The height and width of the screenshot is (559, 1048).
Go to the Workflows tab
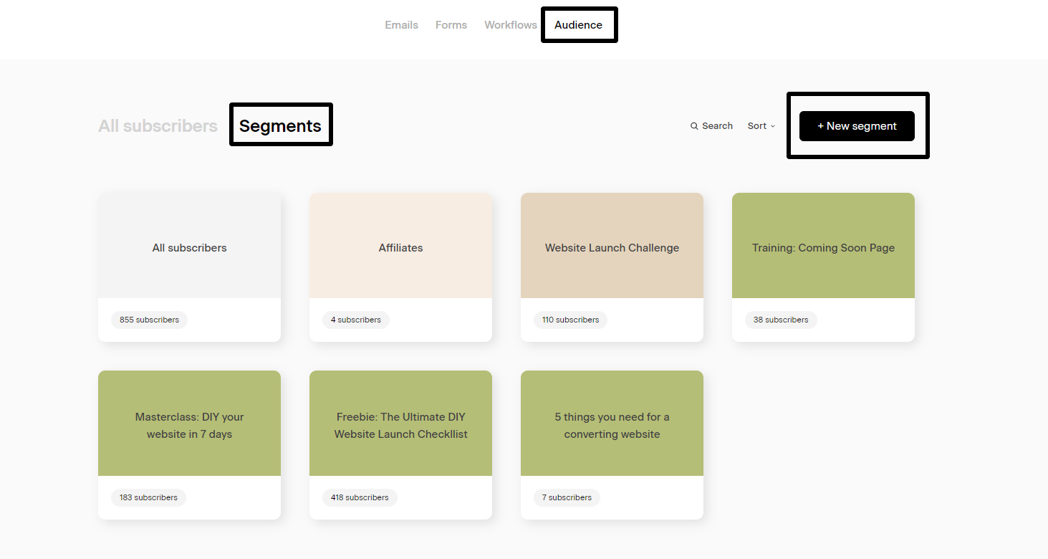(x=511, y=25)
